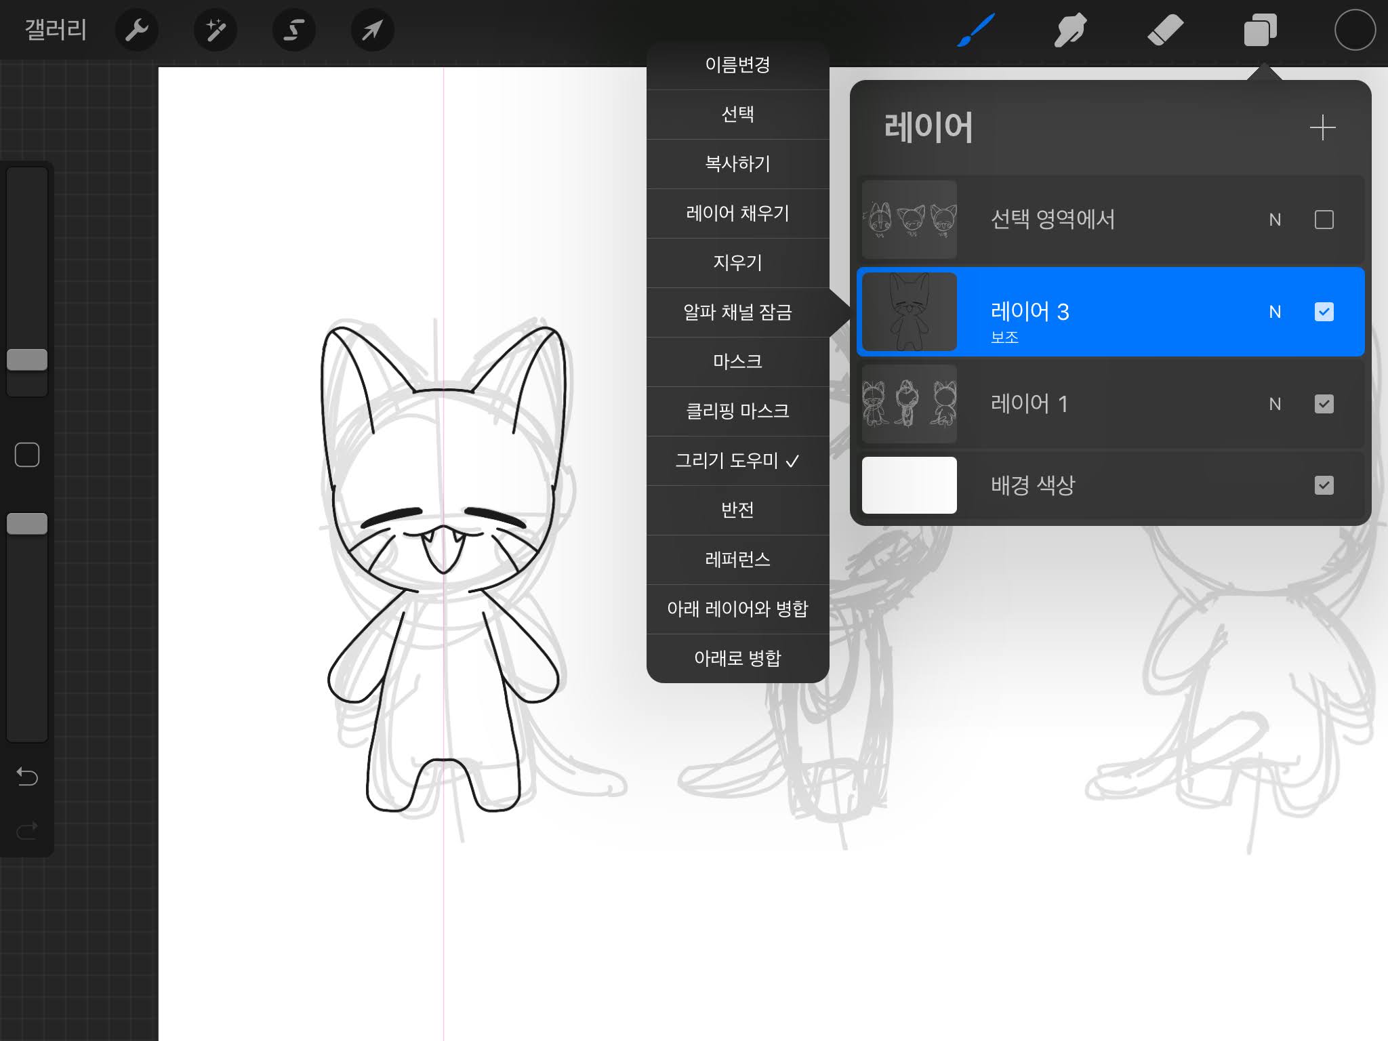The image size is (1388, 1041).
Task: Open blend mode N of 레이어 3
Action: pyautogui.click(x=1275, y=312)
